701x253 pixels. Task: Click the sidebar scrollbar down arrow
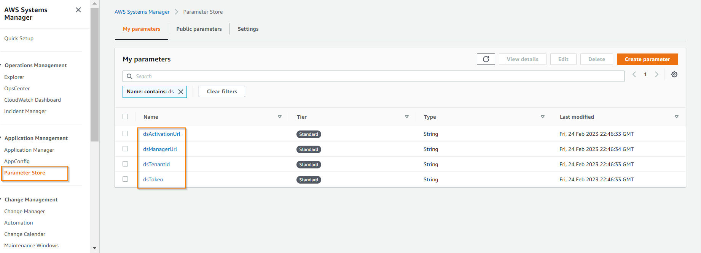pos(94,248)
